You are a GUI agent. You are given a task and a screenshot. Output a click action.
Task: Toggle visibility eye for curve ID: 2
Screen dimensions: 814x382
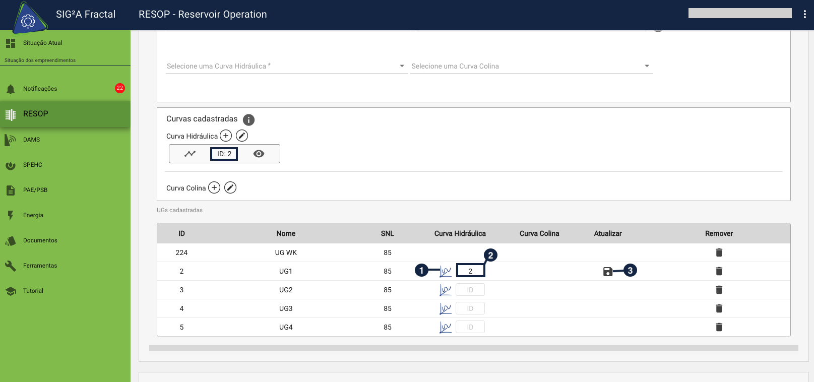click(259, 154)
